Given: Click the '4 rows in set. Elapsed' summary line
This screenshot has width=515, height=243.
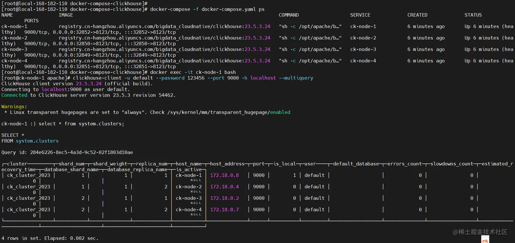Looking at the screenshot, I should [x=50, y=238].
